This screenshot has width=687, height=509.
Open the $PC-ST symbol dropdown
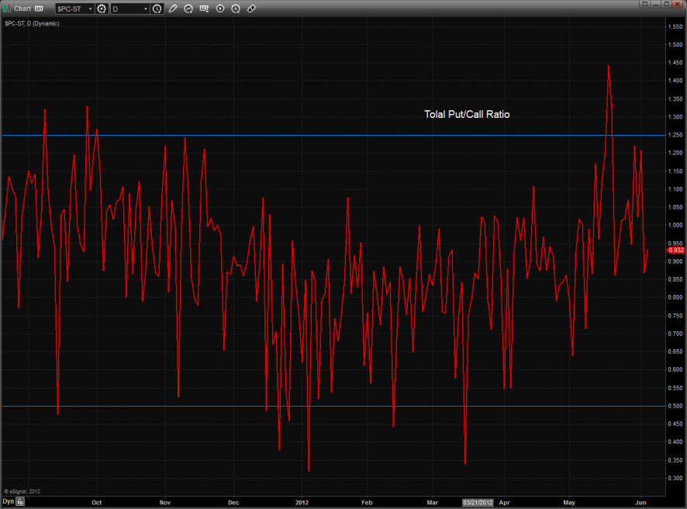click(x=89, y=9)
